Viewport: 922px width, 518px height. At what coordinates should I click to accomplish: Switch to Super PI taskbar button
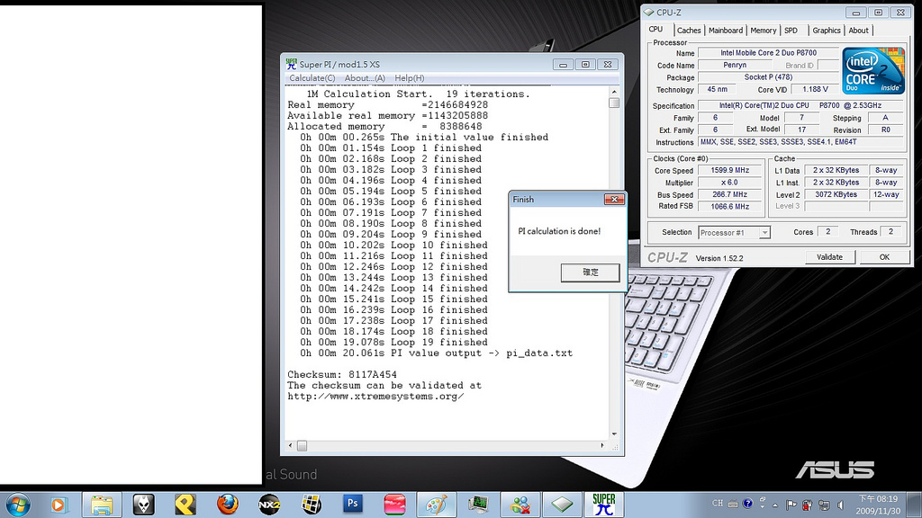pos(604,505)
